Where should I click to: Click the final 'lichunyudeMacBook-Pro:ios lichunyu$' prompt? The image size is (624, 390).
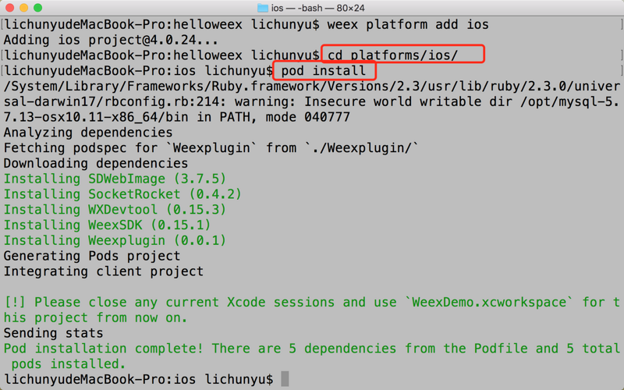coord(139,379)
